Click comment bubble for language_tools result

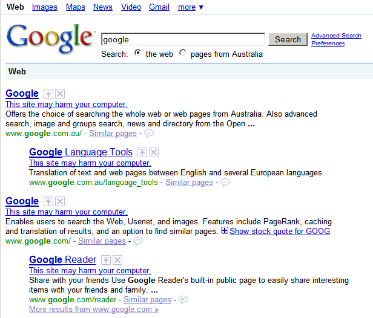(225, 183)
